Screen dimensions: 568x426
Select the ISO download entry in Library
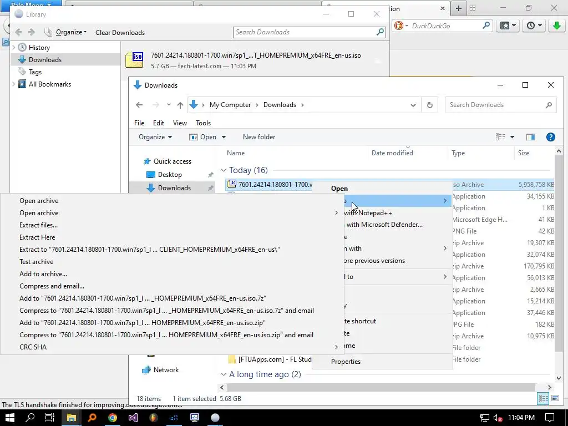[255, 60]
